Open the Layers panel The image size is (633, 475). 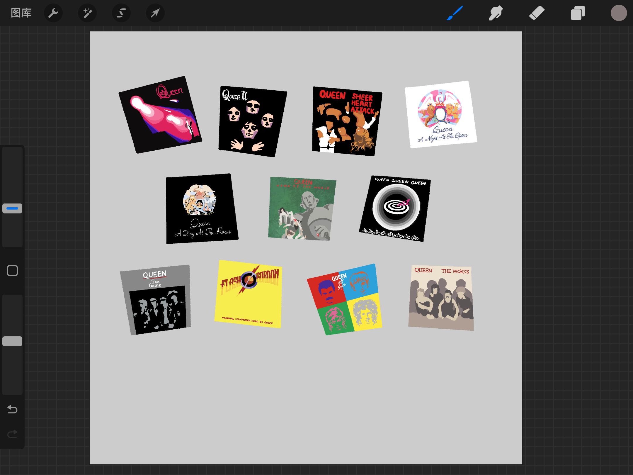tap(578, 13)
